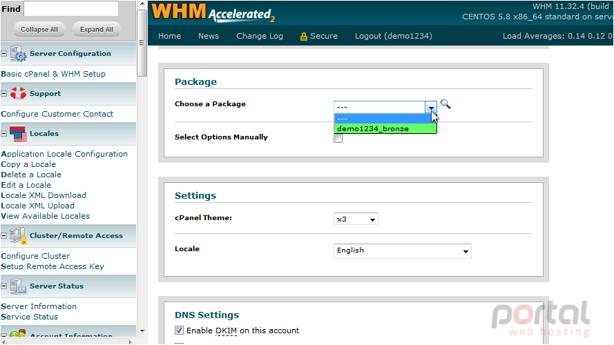Collapse the Locales section
The width and height of the screenshot is (614, 345).
(4, 133)
